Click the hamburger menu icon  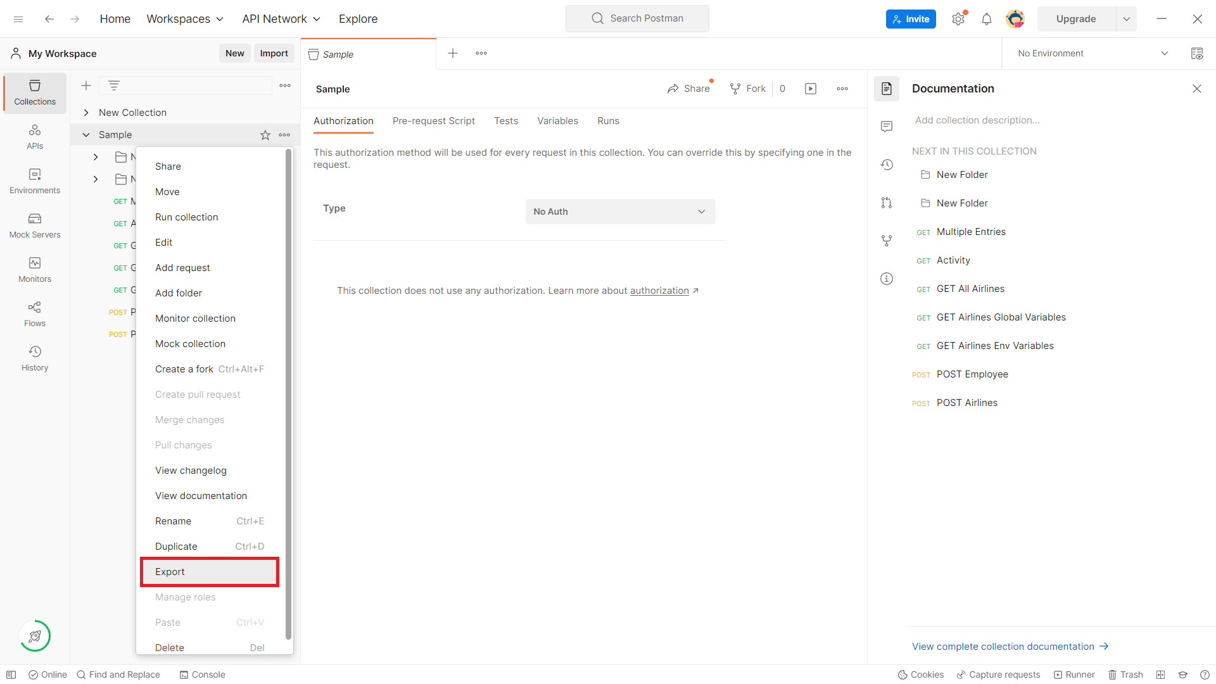click(x=18, y=19)
